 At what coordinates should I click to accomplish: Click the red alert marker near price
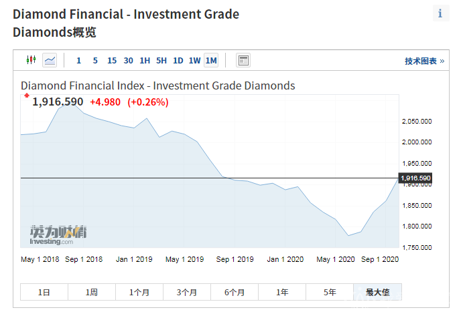click(x=27, y=96)
